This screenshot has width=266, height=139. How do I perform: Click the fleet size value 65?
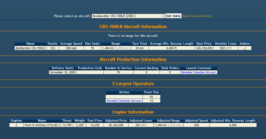pos(151,97)
